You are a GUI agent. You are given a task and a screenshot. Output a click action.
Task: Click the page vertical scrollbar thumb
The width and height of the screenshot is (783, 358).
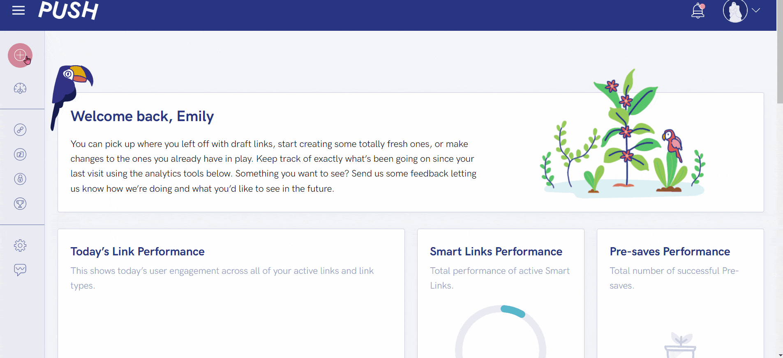click(x=780, y=51)
